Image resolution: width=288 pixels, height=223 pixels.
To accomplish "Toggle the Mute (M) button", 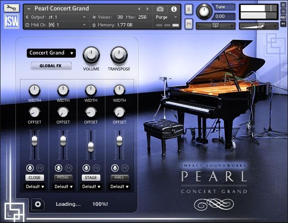I will pos(189,23).
